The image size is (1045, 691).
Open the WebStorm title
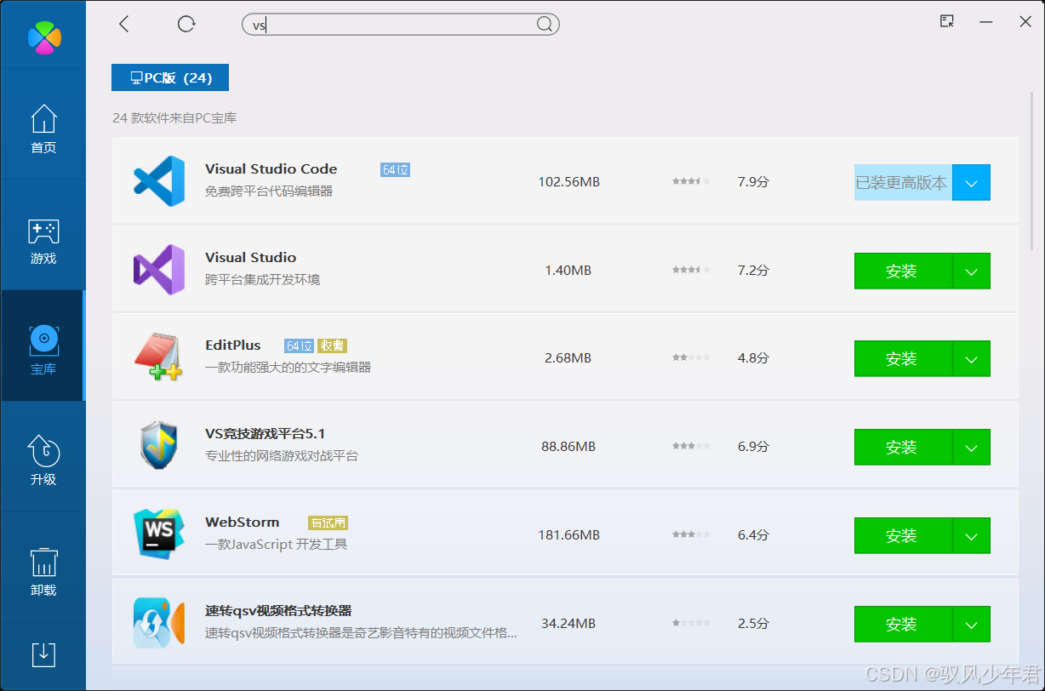pyautogui.click(x=242, y=522)
